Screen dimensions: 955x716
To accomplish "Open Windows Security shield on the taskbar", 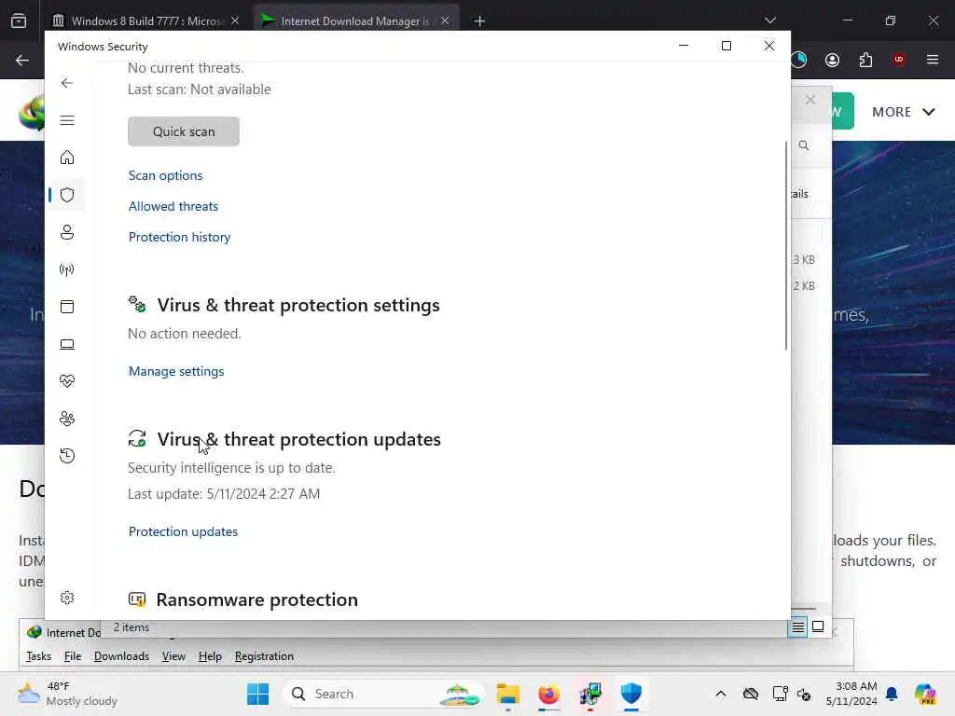I will click(x=631, y=694).
